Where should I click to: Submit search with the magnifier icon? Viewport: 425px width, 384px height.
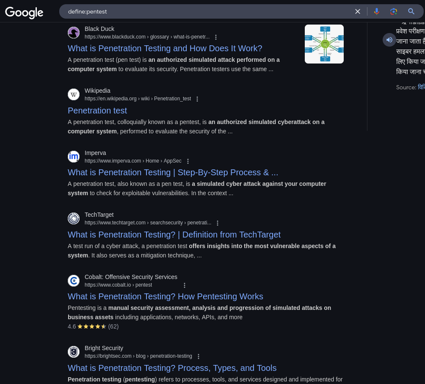[411, 11]
